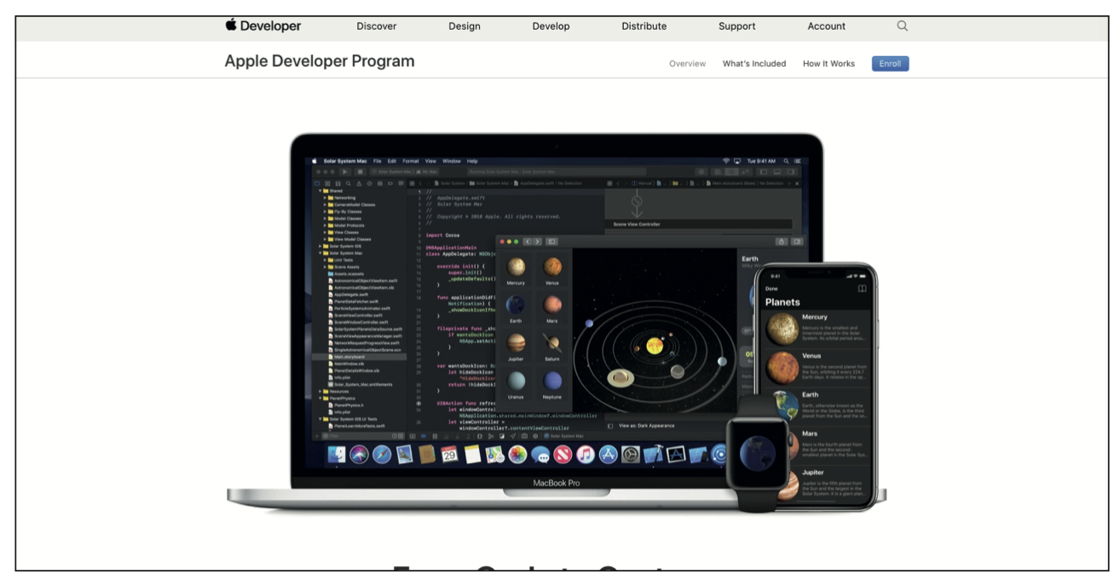Click the Notes icon in the dock
1120x580 pixels.
[472, 455]
